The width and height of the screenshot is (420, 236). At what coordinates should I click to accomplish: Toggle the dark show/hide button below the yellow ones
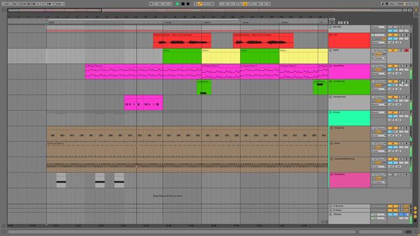click(415, 220)
